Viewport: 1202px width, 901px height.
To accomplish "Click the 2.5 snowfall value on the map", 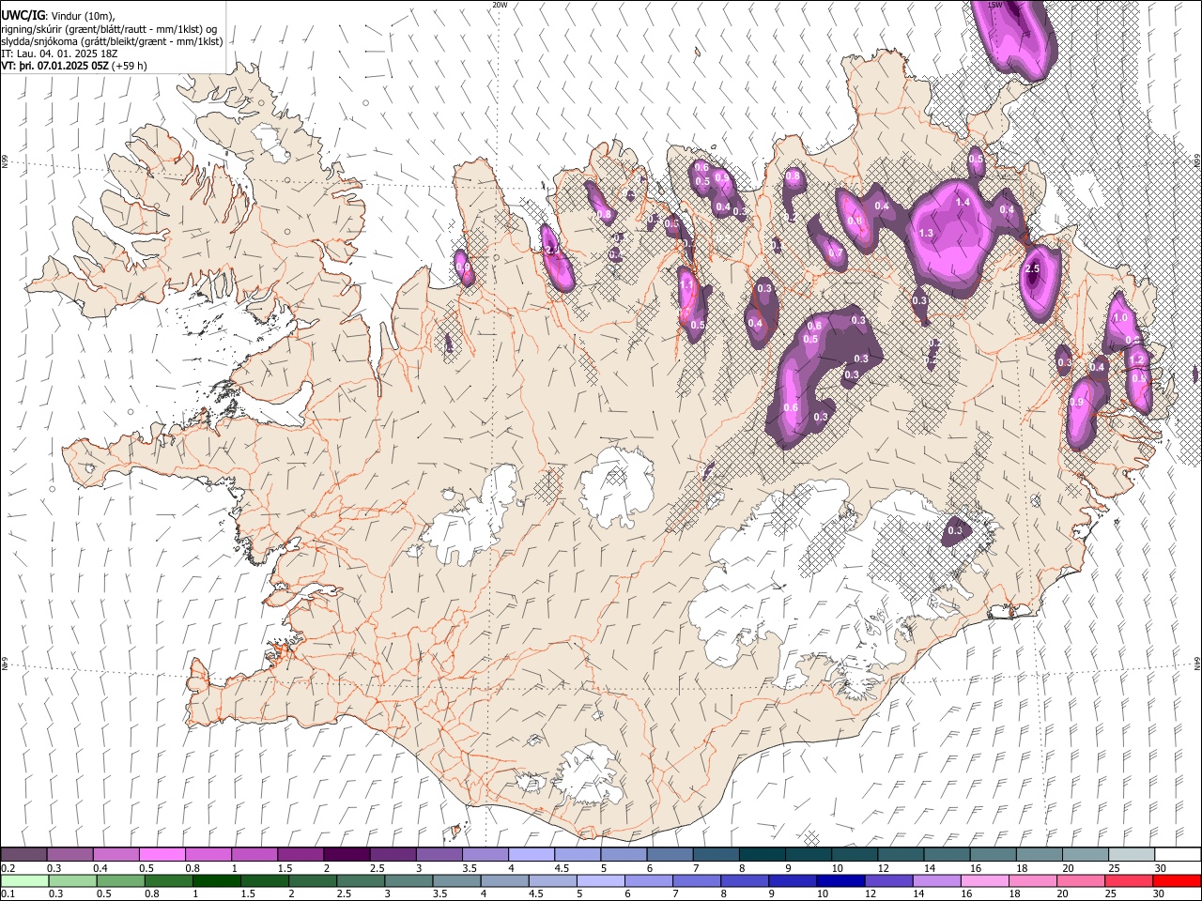I will 1032,269.
